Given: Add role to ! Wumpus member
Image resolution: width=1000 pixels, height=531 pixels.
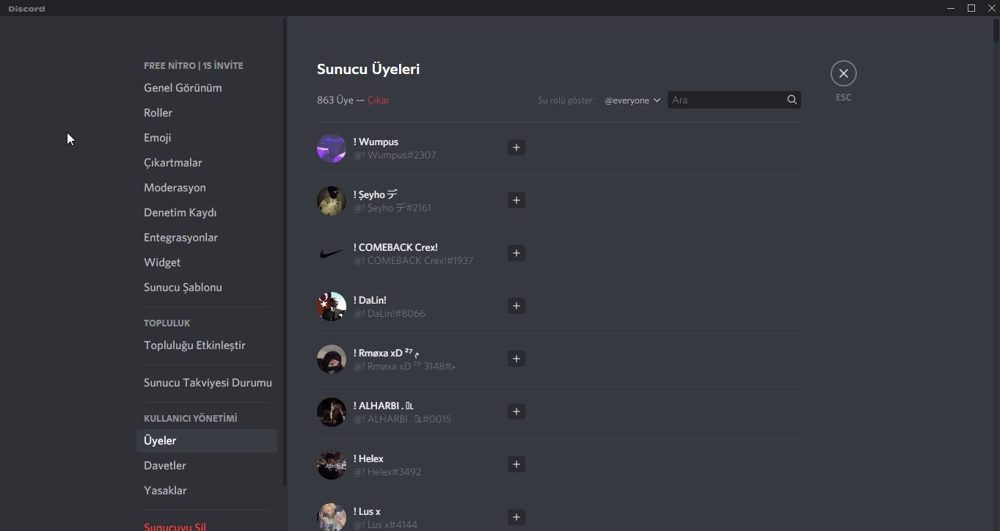Looking at the screenshot, I should (517, 147).
